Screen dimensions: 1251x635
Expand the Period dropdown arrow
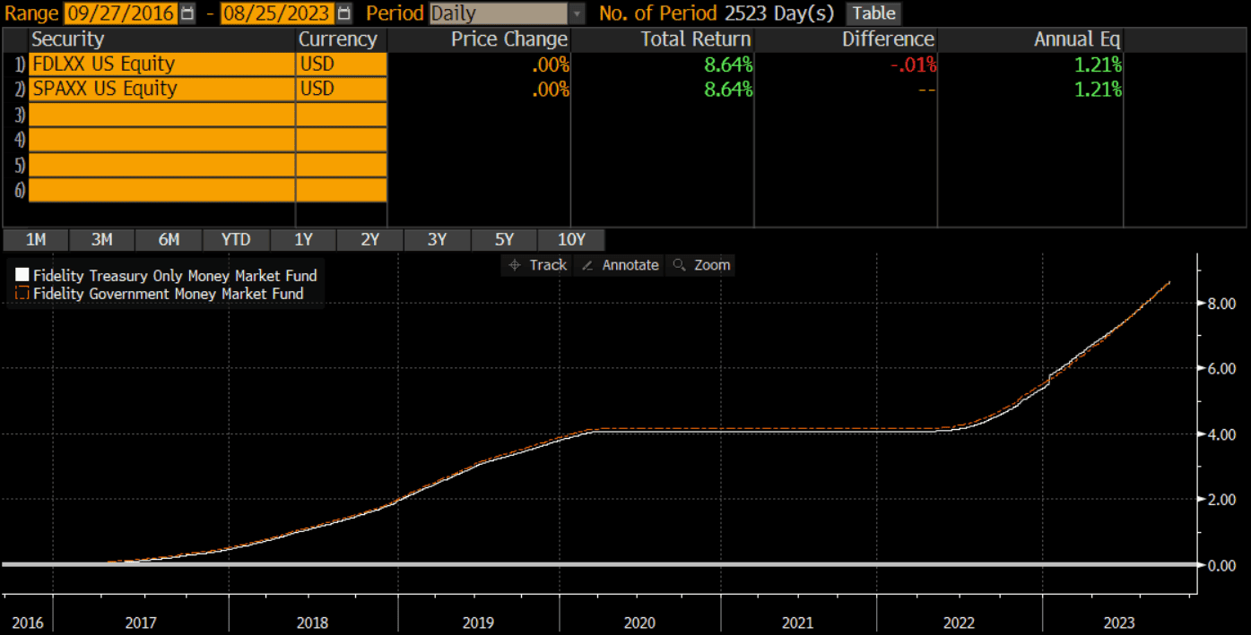click(577, 13)
